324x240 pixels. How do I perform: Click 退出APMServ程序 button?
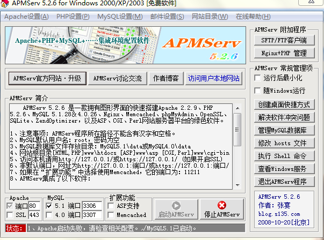click(x=284, y=182)
